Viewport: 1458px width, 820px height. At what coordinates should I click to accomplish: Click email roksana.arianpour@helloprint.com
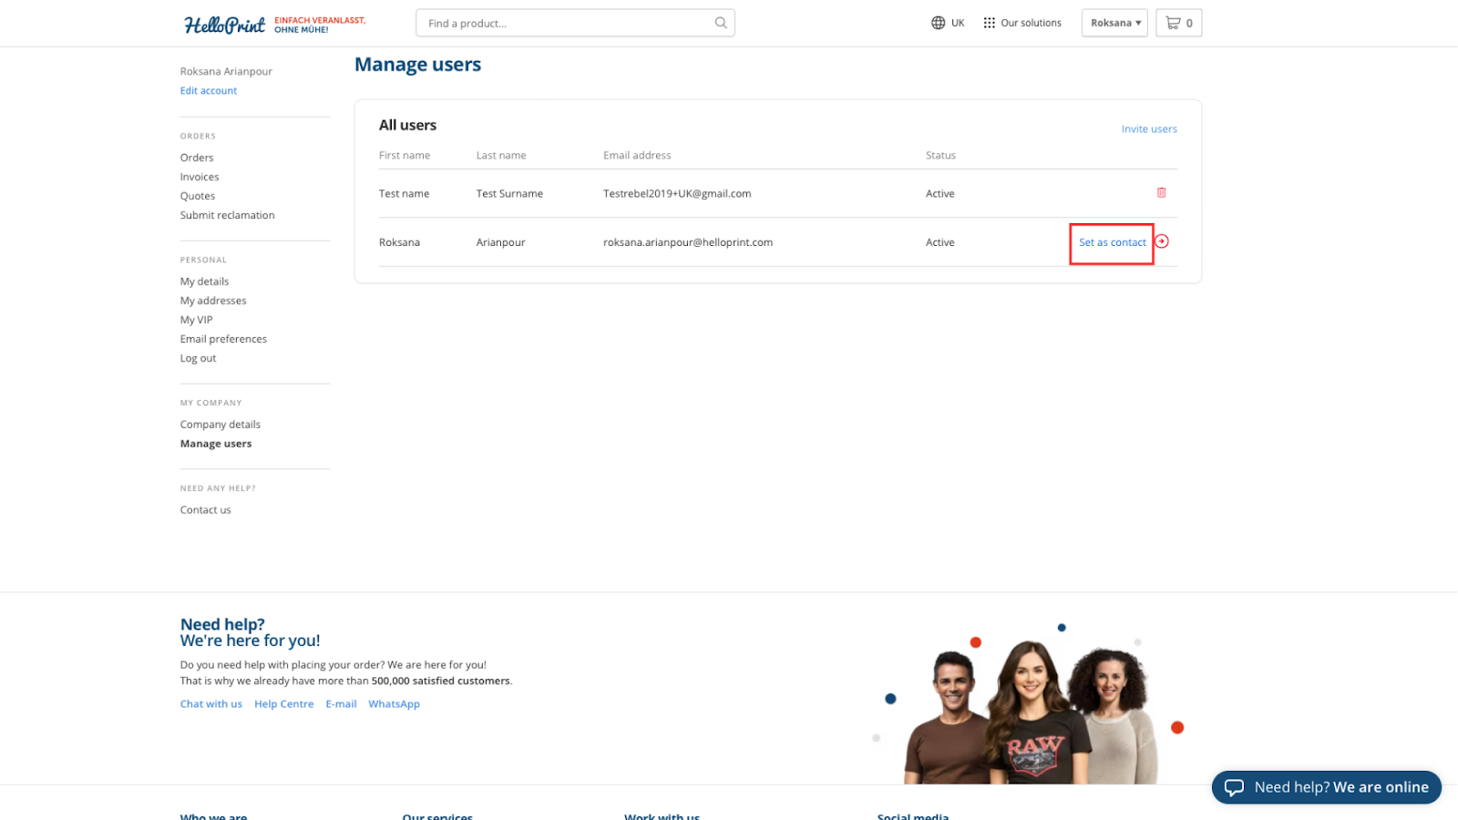tap(688, 242)
